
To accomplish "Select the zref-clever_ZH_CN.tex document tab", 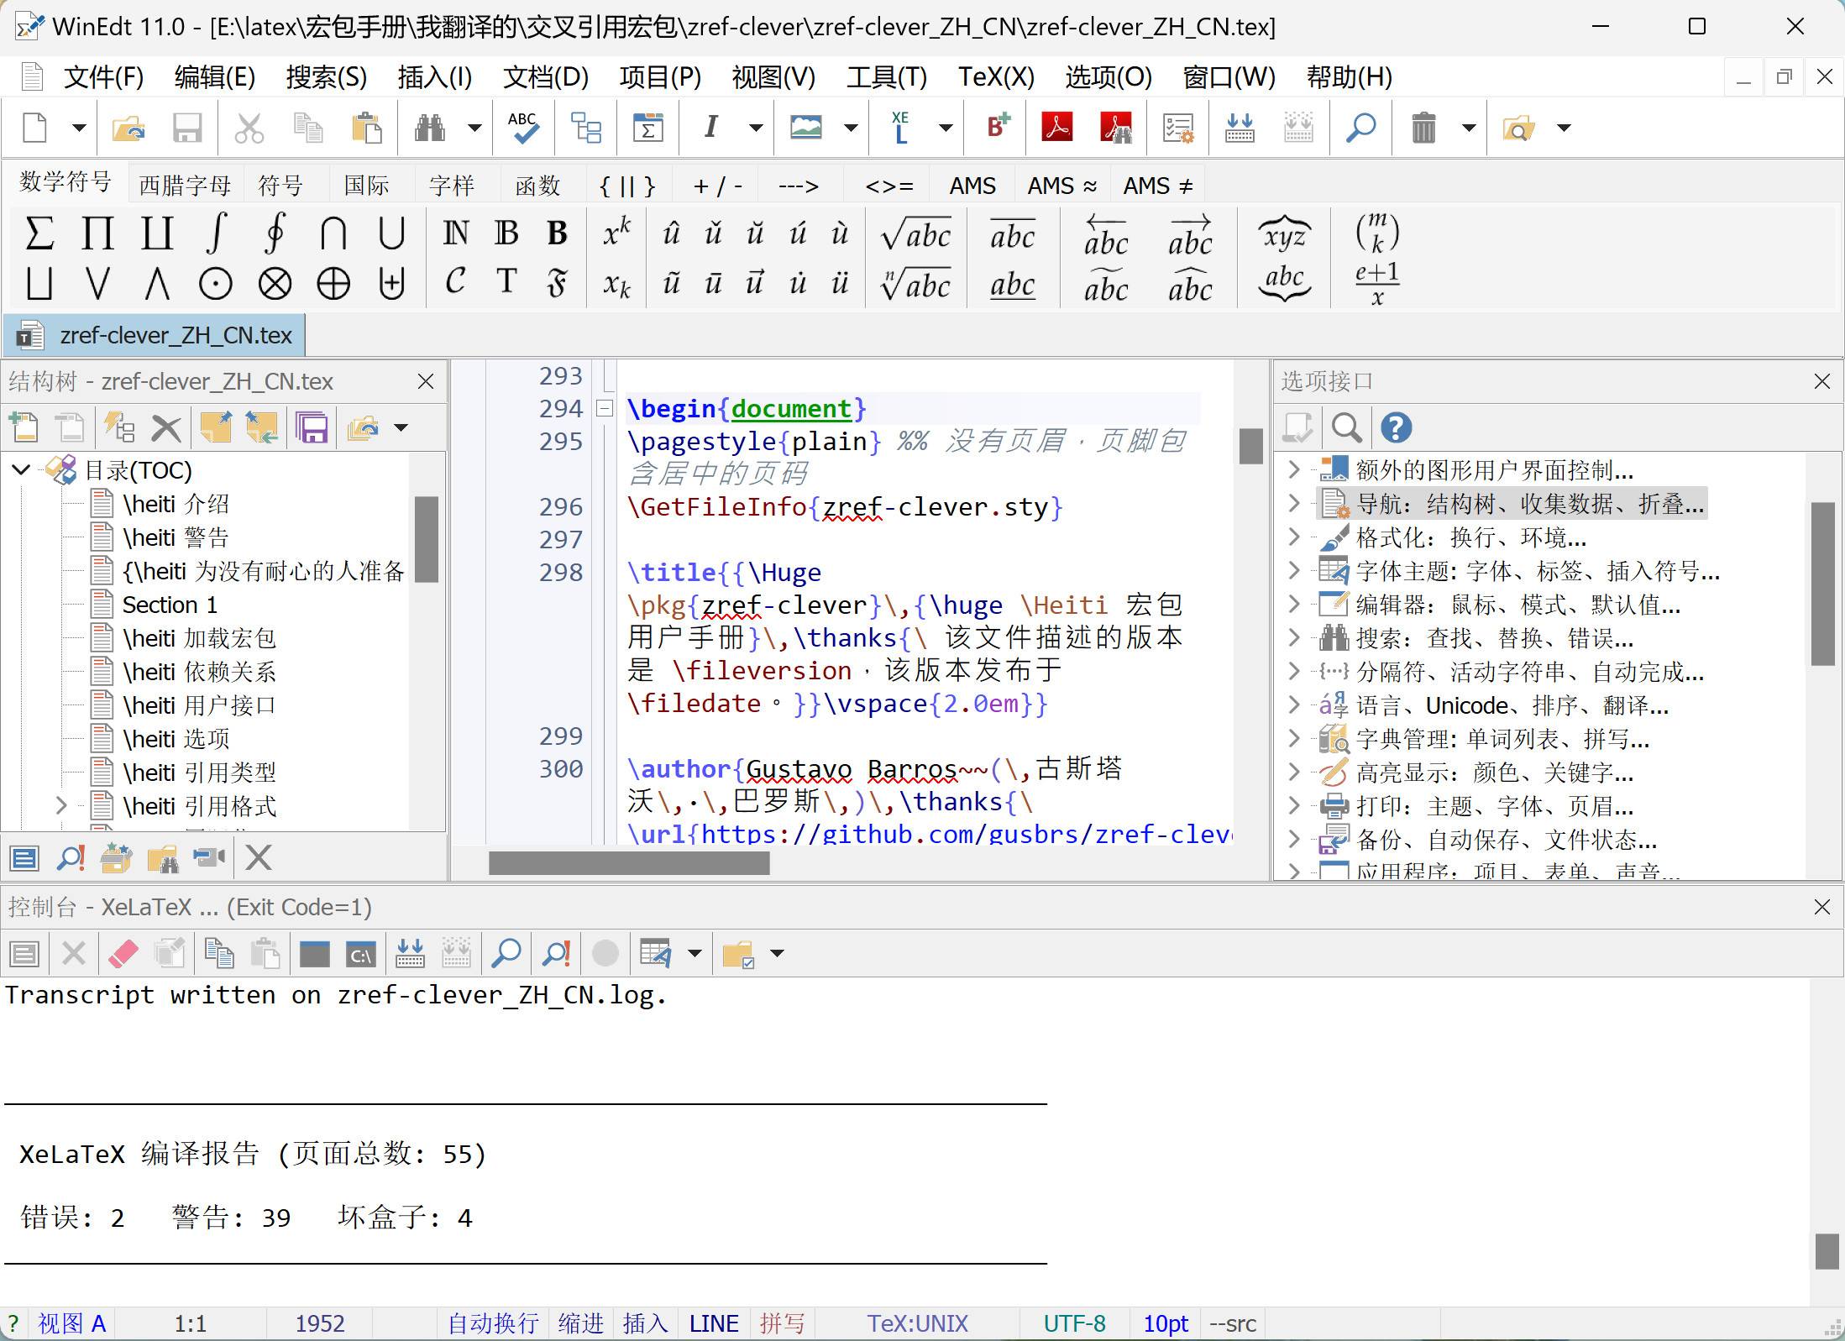I will pyautogui.click(x=155, y=336).
